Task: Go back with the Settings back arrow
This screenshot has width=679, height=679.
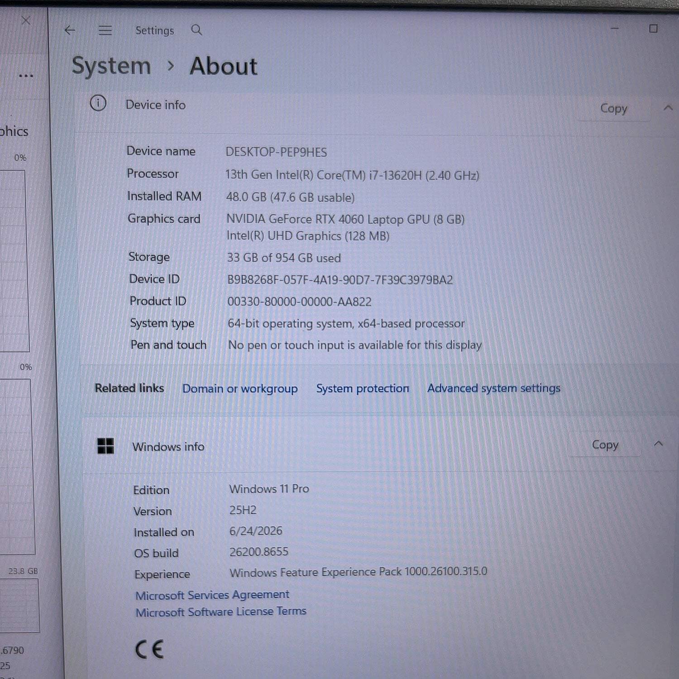Action: [x=70, y=30]
